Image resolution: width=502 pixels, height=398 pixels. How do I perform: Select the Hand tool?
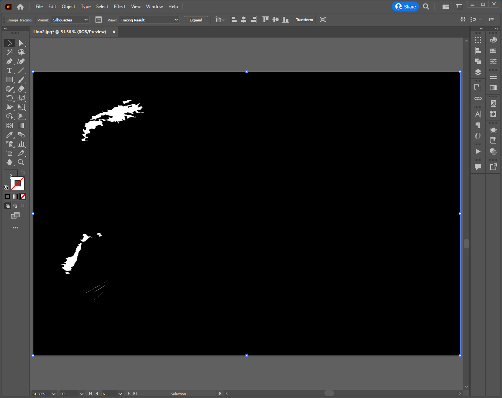click(x=10, y=162)
